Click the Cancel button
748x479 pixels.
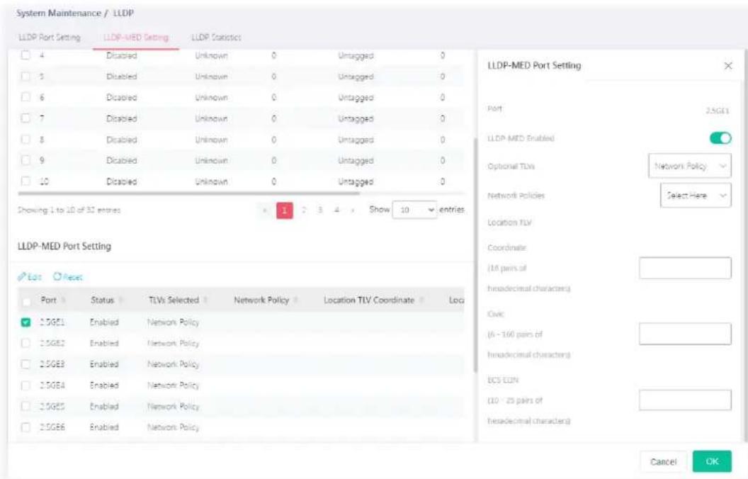663,461
